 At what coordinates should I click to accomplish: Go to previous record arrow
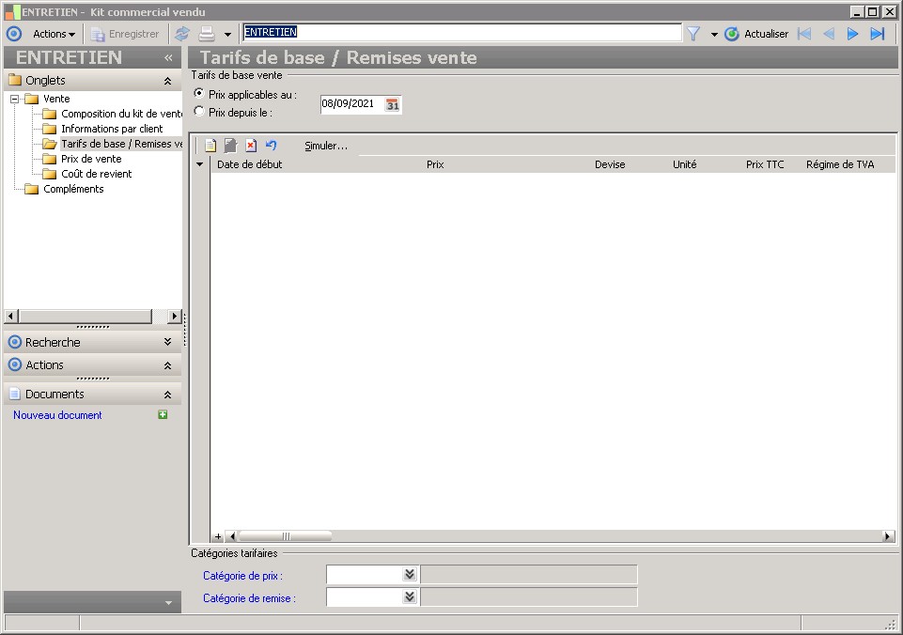point(829,34)
